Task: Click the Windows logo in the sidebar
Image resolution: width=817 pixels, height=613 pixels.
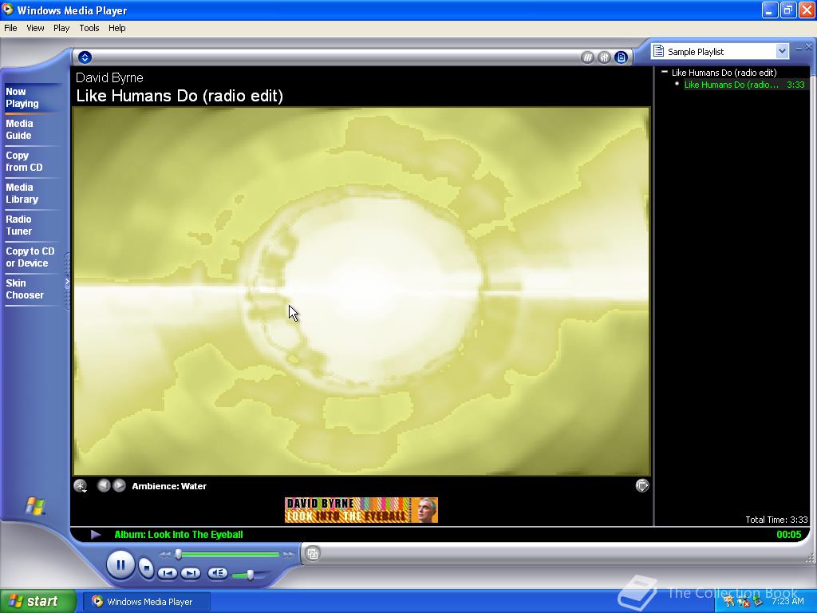Action: pyautogui.click(x=35, y=505)
